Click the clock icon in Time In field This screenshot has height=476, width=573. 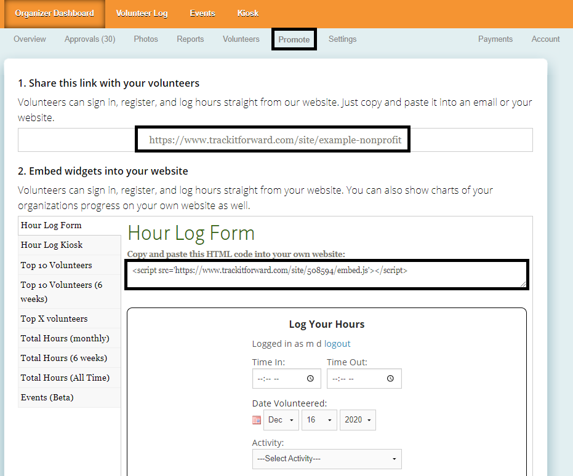pos(310,379)
